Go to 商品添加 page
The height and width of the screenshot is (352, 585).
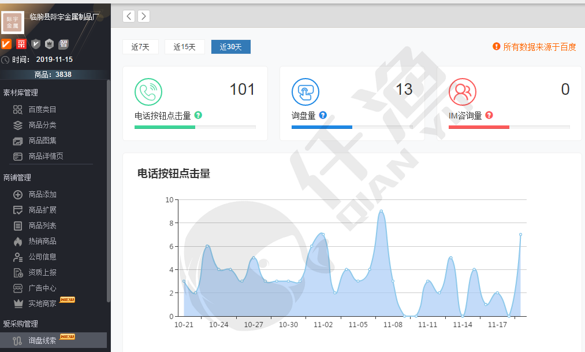click(42, 195)
